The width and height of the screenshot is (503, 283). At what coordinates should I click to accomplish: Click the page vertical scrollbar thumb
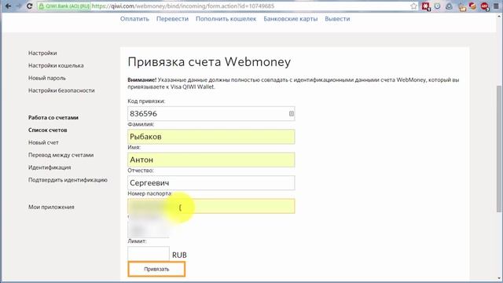click(499, 149)
